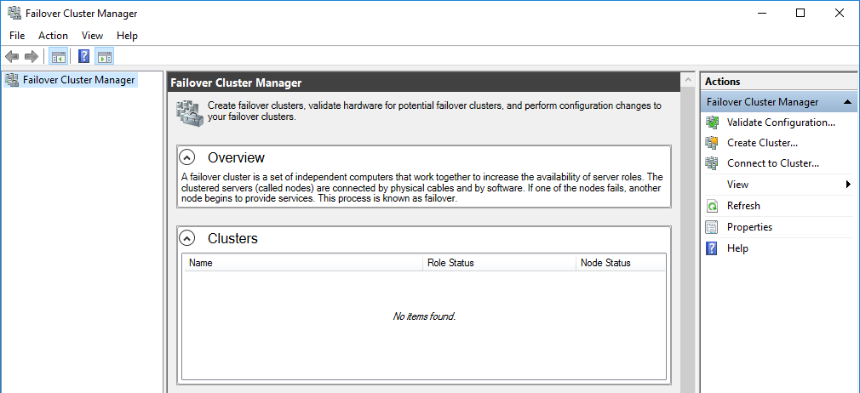Click the Connect to Cluster icon
This screenshot has height=393, width=860.
(712, 163)
